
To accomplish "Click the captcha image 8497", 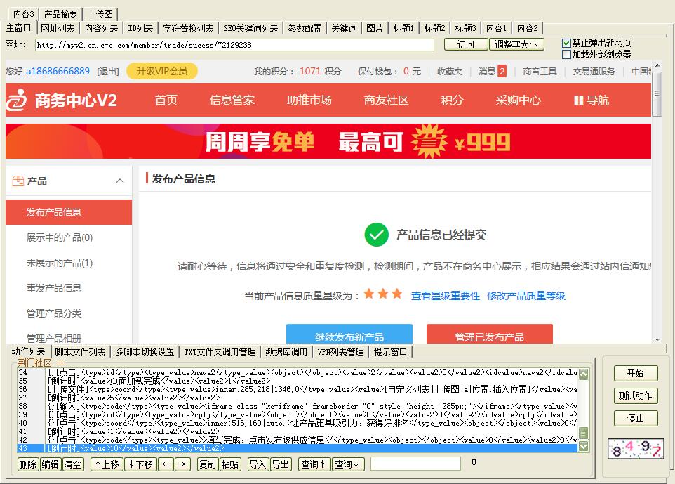I will point(636,449).
